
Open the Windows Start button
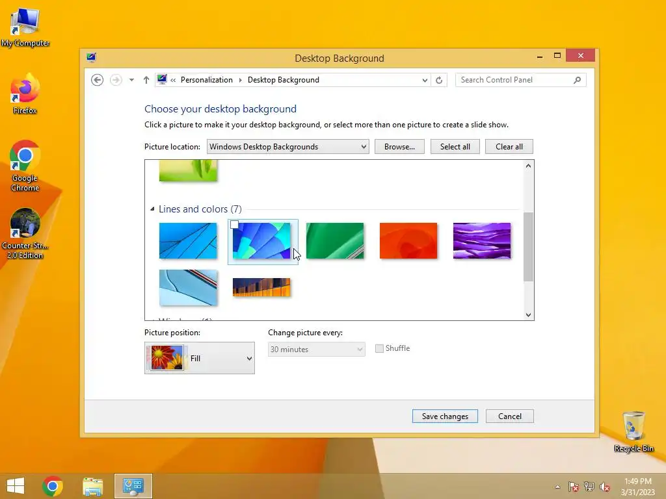[x=16, y=486]
